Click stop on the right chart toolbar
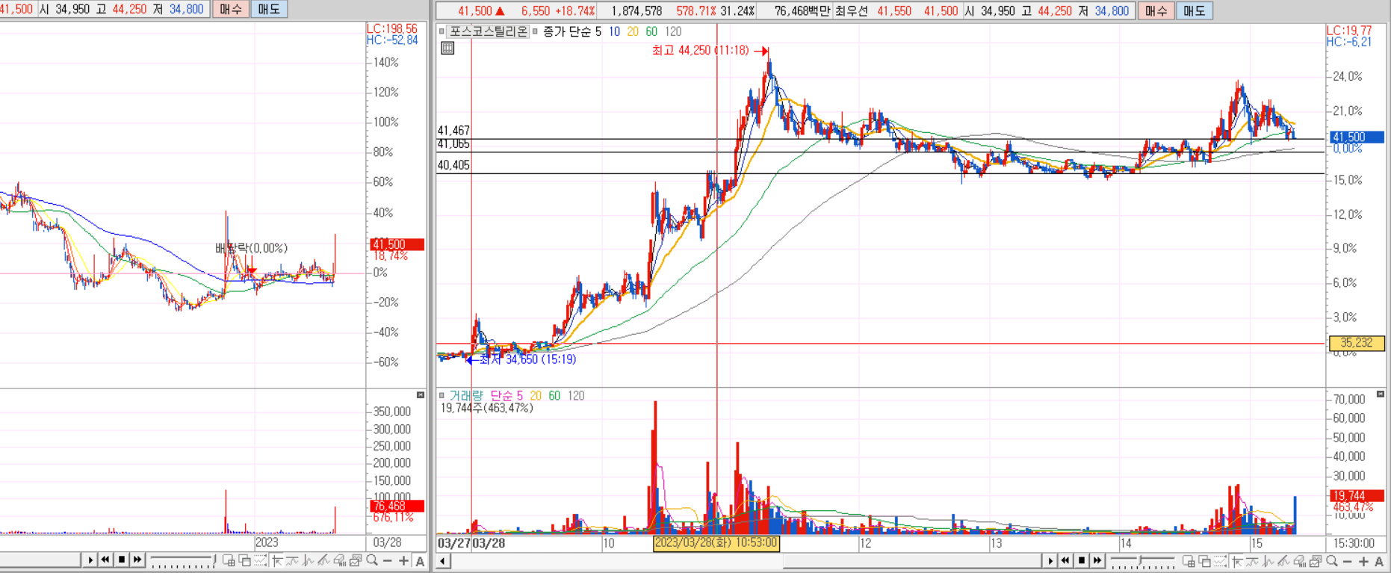 (1082, 560)
